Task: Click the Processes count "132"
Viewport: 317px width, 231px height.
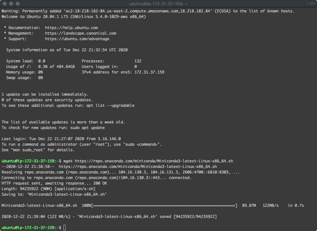Action: point(138,61)
